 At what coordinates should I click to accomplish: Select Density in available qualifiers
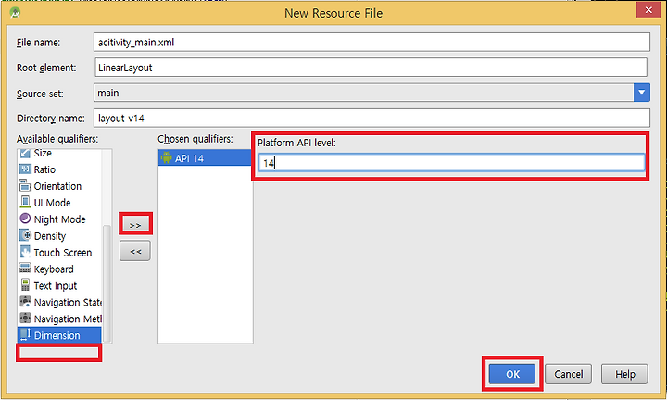(59, 235)
